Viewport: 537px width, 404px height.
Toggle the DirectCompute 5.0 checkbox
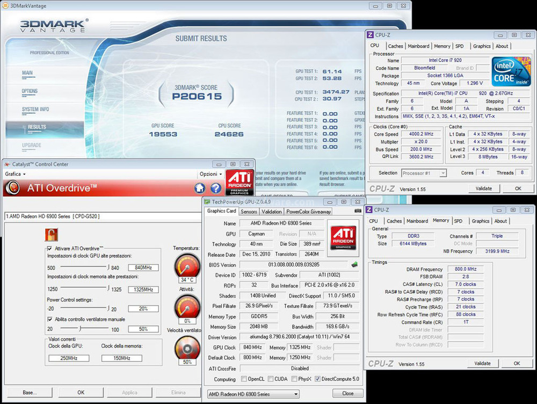click(x=317, y=379)
